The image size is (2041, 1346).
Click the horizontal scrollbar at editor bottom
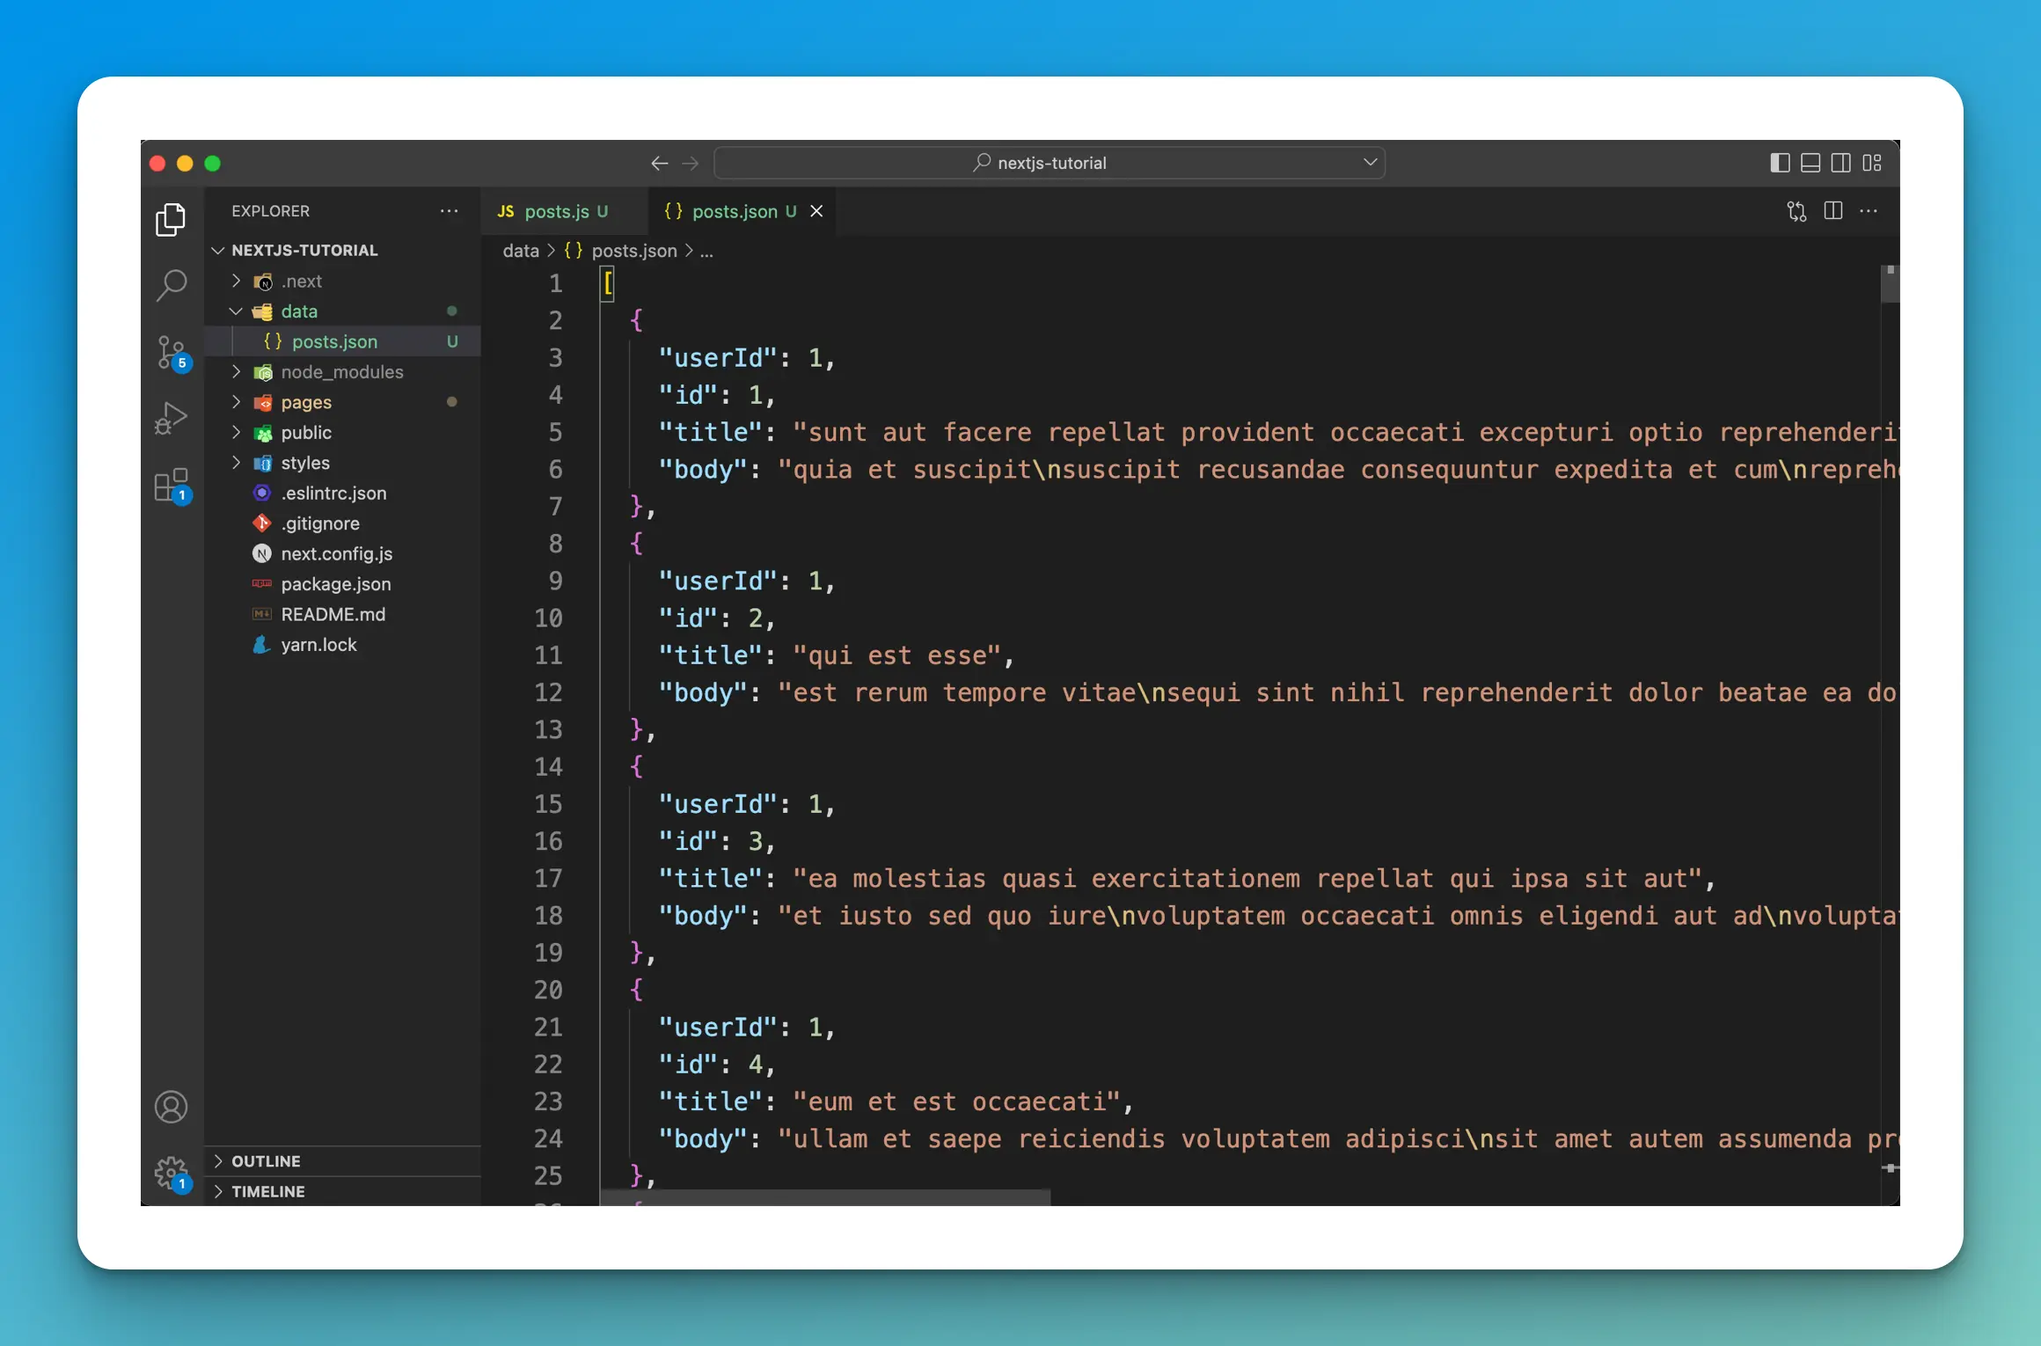click(825, 1198)
